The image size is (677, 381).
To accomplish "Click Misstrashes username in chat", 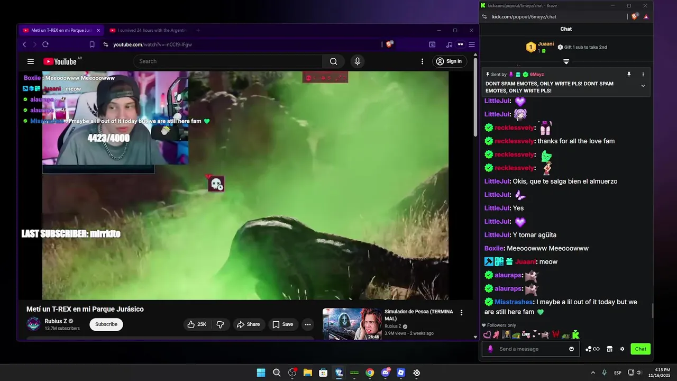I will pos(514,302).
